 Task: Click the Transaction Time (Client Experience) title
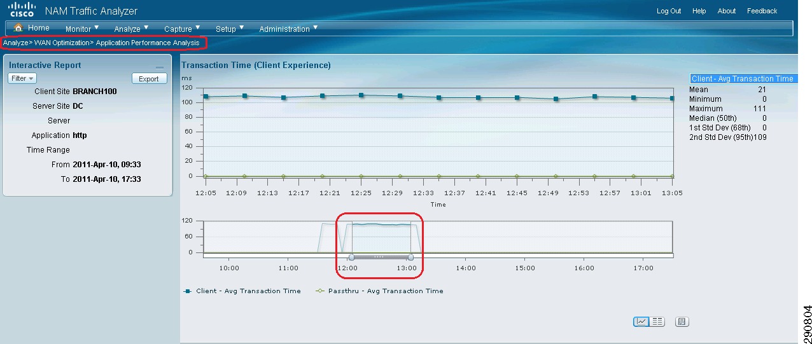256,65
